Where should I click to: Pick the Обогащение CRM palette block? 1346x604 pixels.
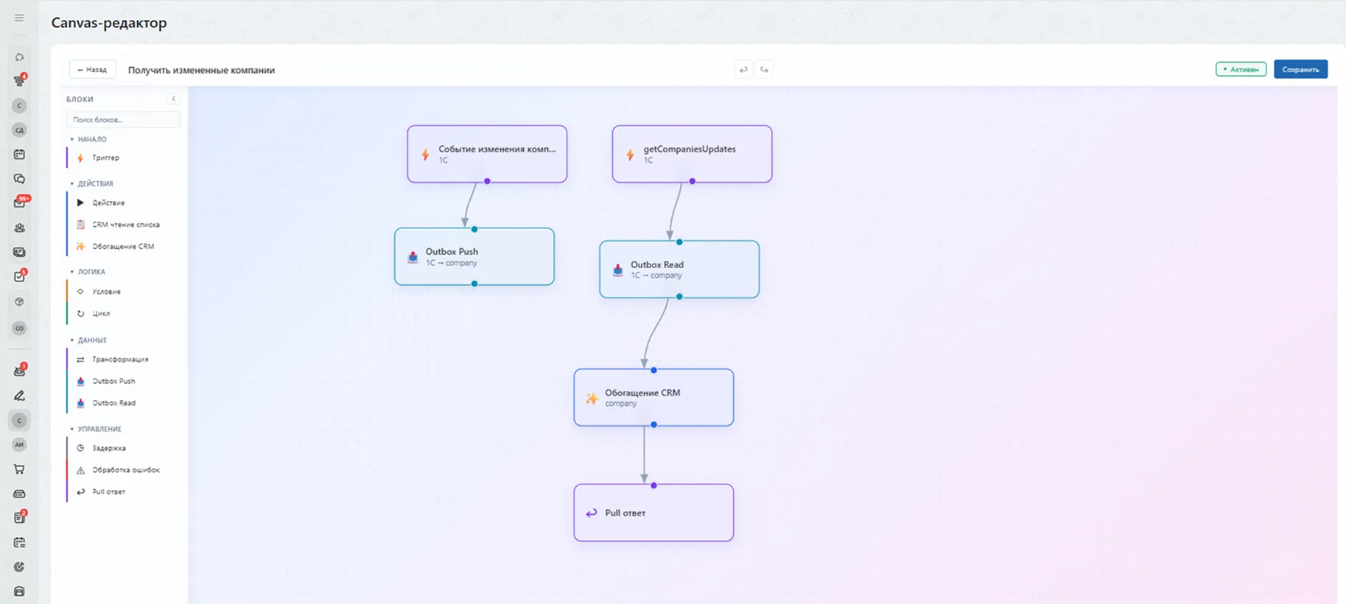[x=123, y=247]
